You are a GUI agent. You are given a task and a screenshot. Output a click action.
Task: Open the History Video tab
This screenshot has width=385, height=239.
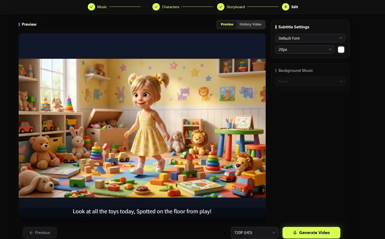250,24
